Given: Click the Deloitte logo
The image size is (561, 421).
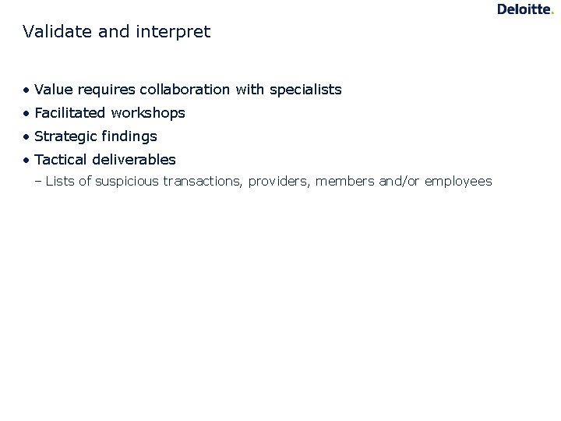Looking at the screenshot, I should (x=524, y=9).
